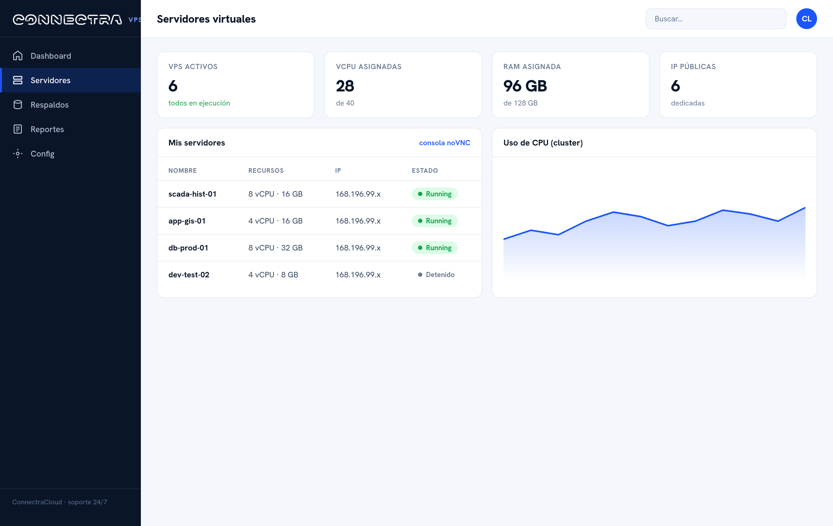
Task: Sort by the NOMBRE column header
Action: (182, 170)
